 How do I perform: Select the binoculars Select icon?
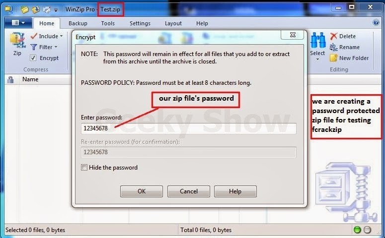pyautogui.click(x=317, y=41)
